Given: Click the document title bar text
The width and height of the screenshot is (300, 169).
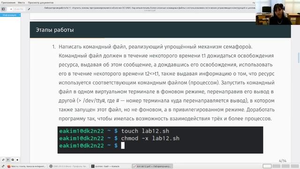Looking at the screenshot, I should click(150, 8).
